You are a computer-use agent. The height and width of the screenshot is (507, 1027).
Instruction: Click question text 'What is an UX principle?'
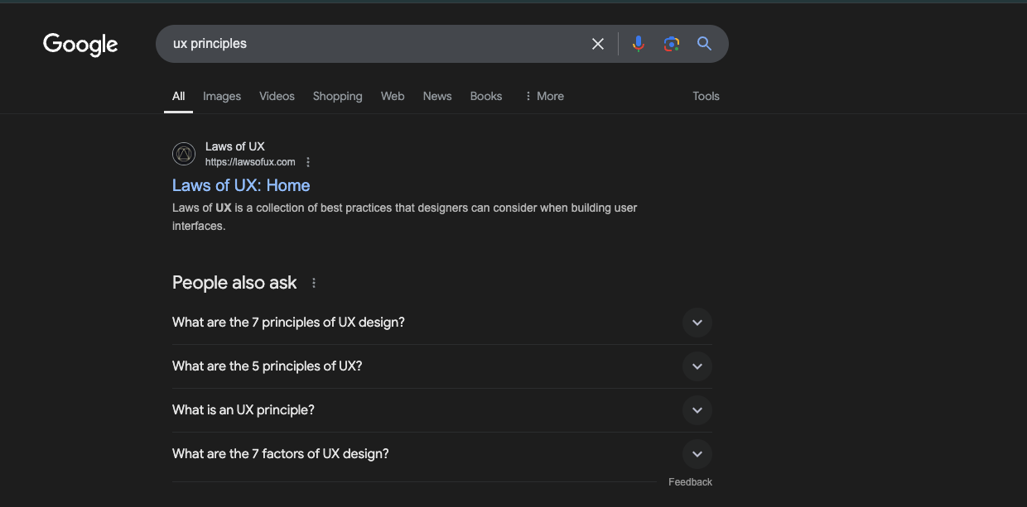(x=243, y=410)
